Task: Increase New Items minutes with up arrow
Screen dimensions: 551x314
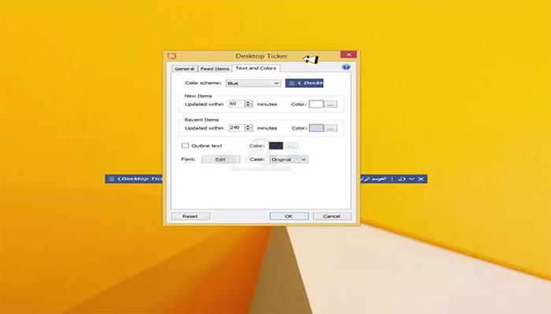Action: click(x=249, y=102)
